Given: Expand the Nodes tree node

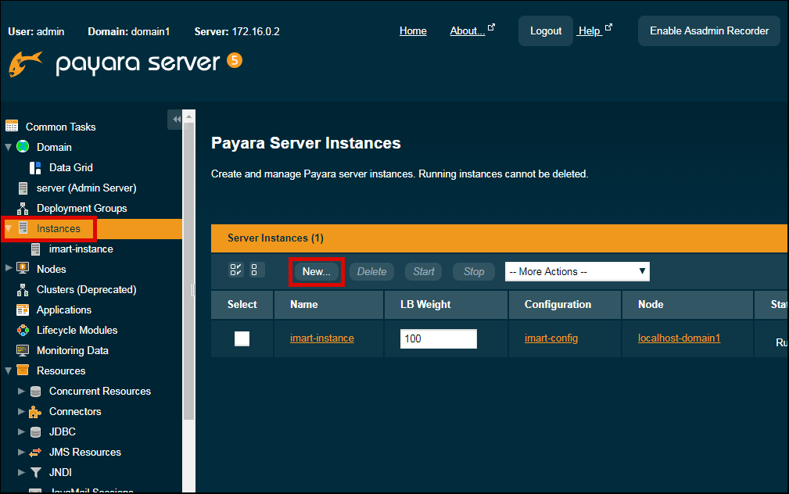Looking at the screenshot, I should 9,269.
